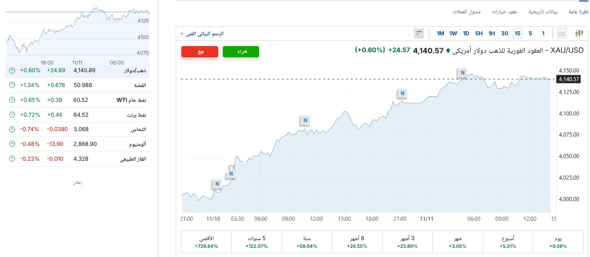The height and width of the screenshot is (257, 590).
Task: Click the clock icon in the ألومنيوم row
Action: click(x=12, y=144)
